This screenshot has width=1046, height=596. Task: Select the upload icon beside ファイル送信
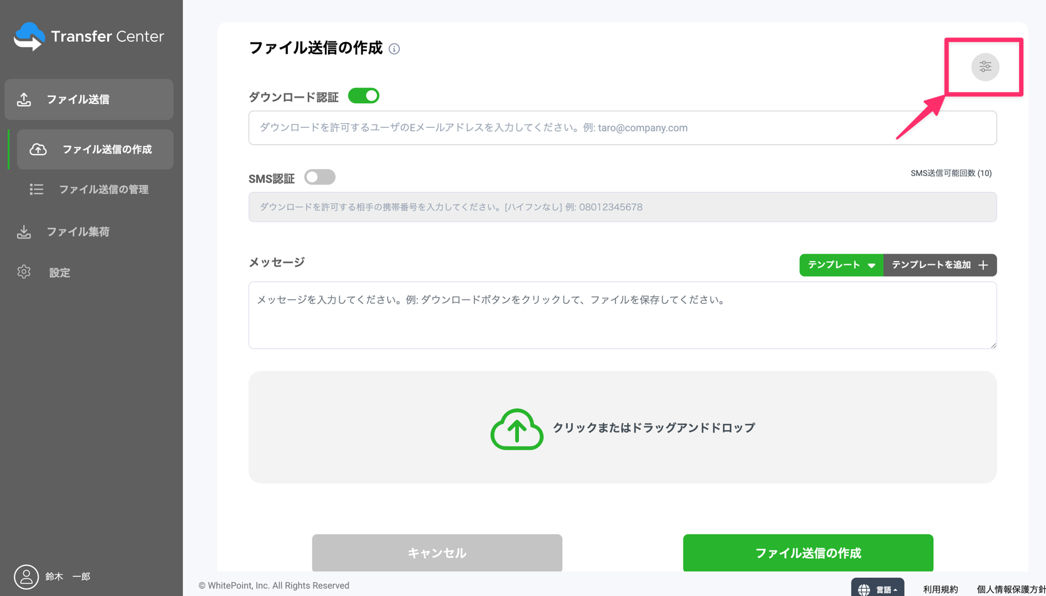coord(24,99)
